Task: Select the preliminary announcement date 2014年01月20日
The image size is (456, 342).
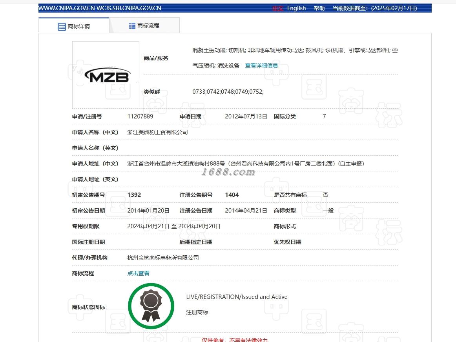Action: point(148,211)
